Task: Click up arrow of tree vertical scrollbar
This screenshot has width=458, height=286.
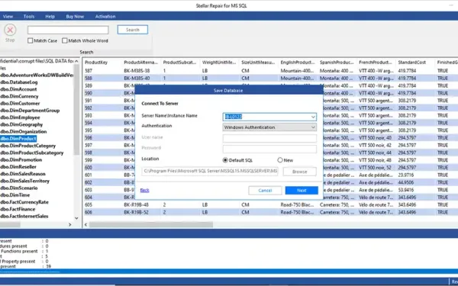Action: tap(76, 61)
